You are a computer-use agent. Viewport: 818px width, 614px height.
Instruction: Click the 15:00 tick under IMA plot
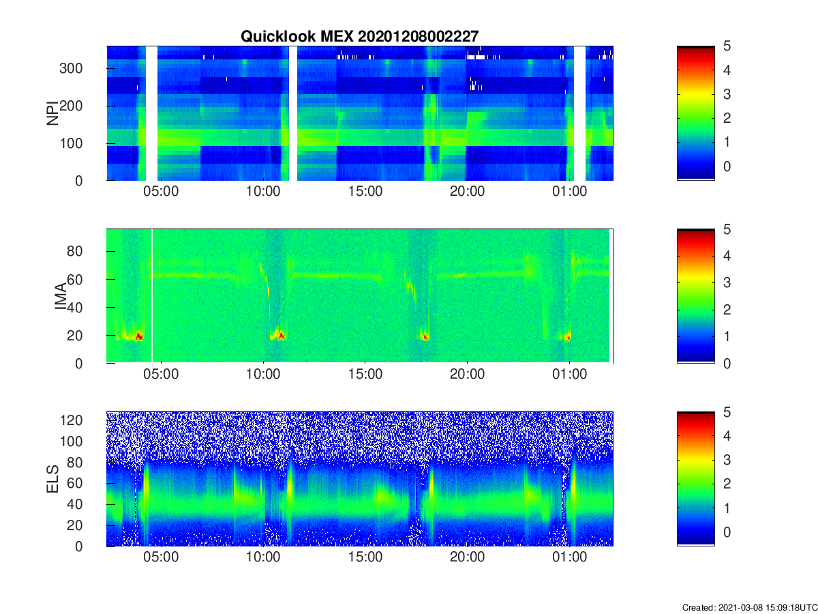365,375
